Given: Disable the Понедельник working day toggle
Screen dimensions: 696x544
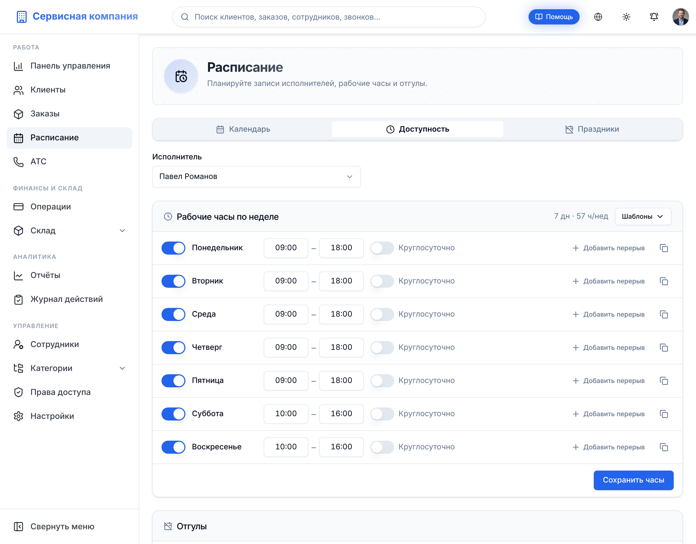Looking at the screenshot, I should pyautogui.click(x=173, y=248).
